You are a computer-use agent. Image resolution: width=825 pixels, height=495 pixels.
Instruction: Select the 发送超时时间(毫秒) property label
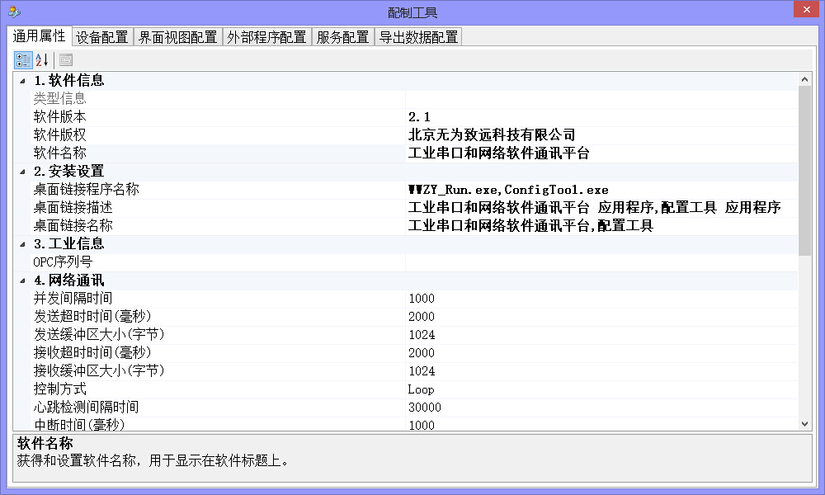click(92, 317)
